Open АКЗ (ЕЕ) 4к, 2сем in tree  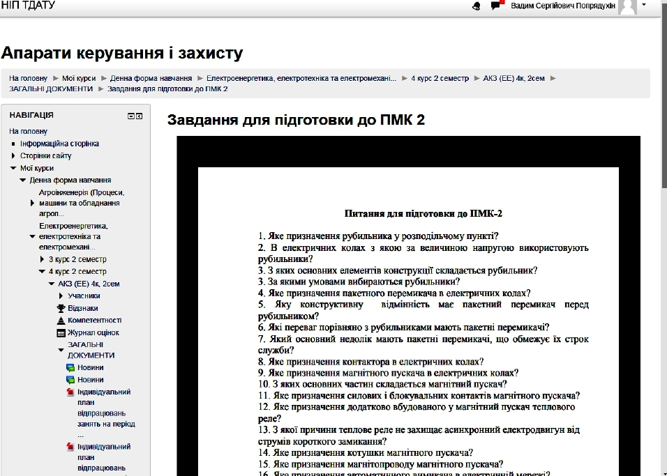point(89,284)
